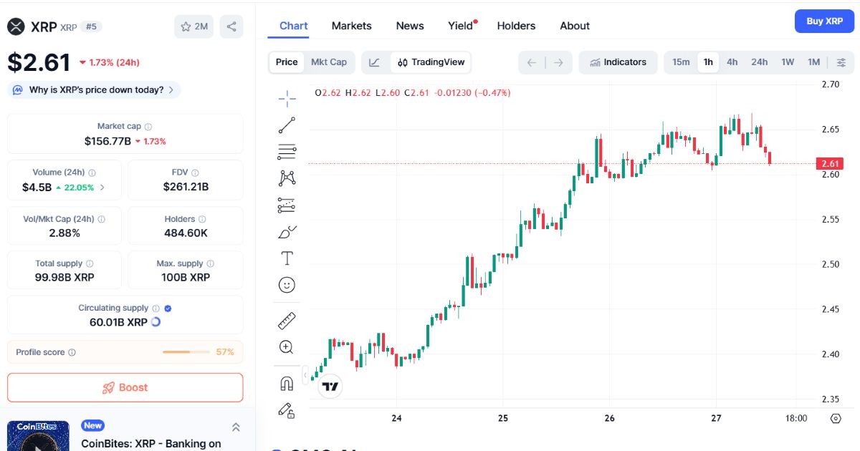
Task: Select the crosshair cursor tool
Action: (287, 99)
